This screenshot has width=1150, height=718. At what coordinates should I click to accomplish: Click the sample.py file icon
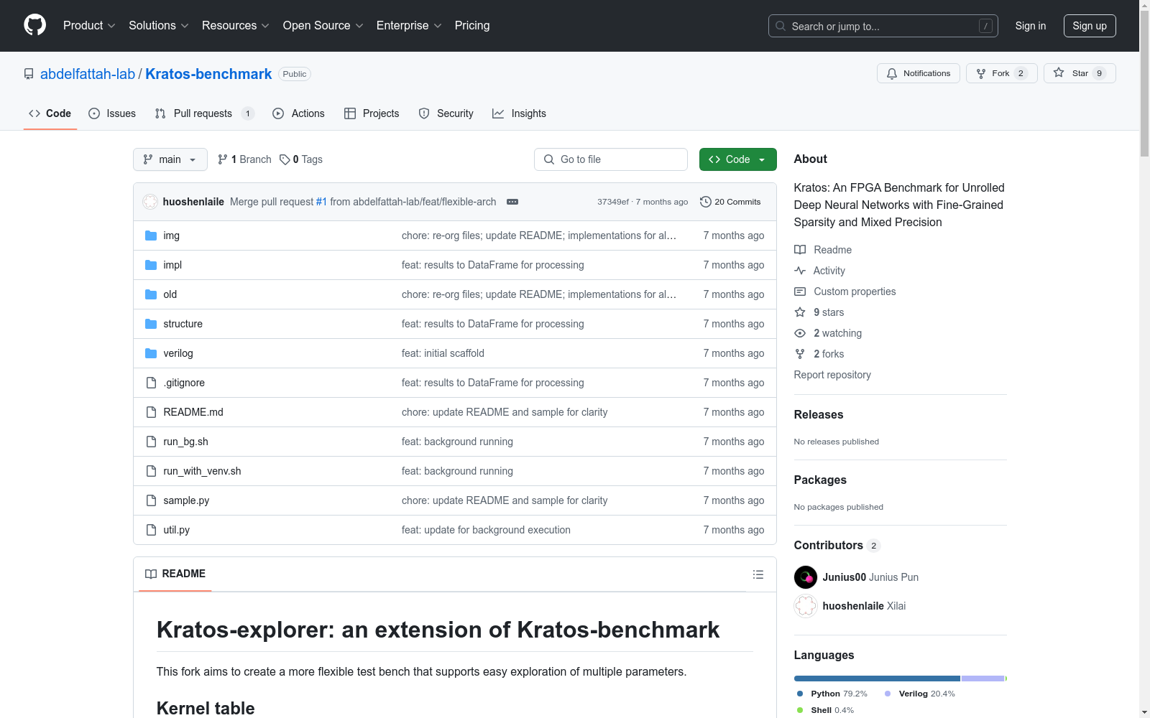click(x=151, y=500)
